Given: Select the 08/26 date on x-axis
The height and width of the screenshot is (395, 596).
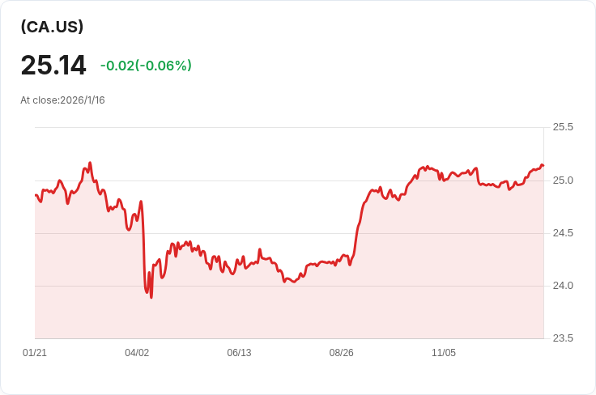Looking at the screenshot, I should coord(341,353).
